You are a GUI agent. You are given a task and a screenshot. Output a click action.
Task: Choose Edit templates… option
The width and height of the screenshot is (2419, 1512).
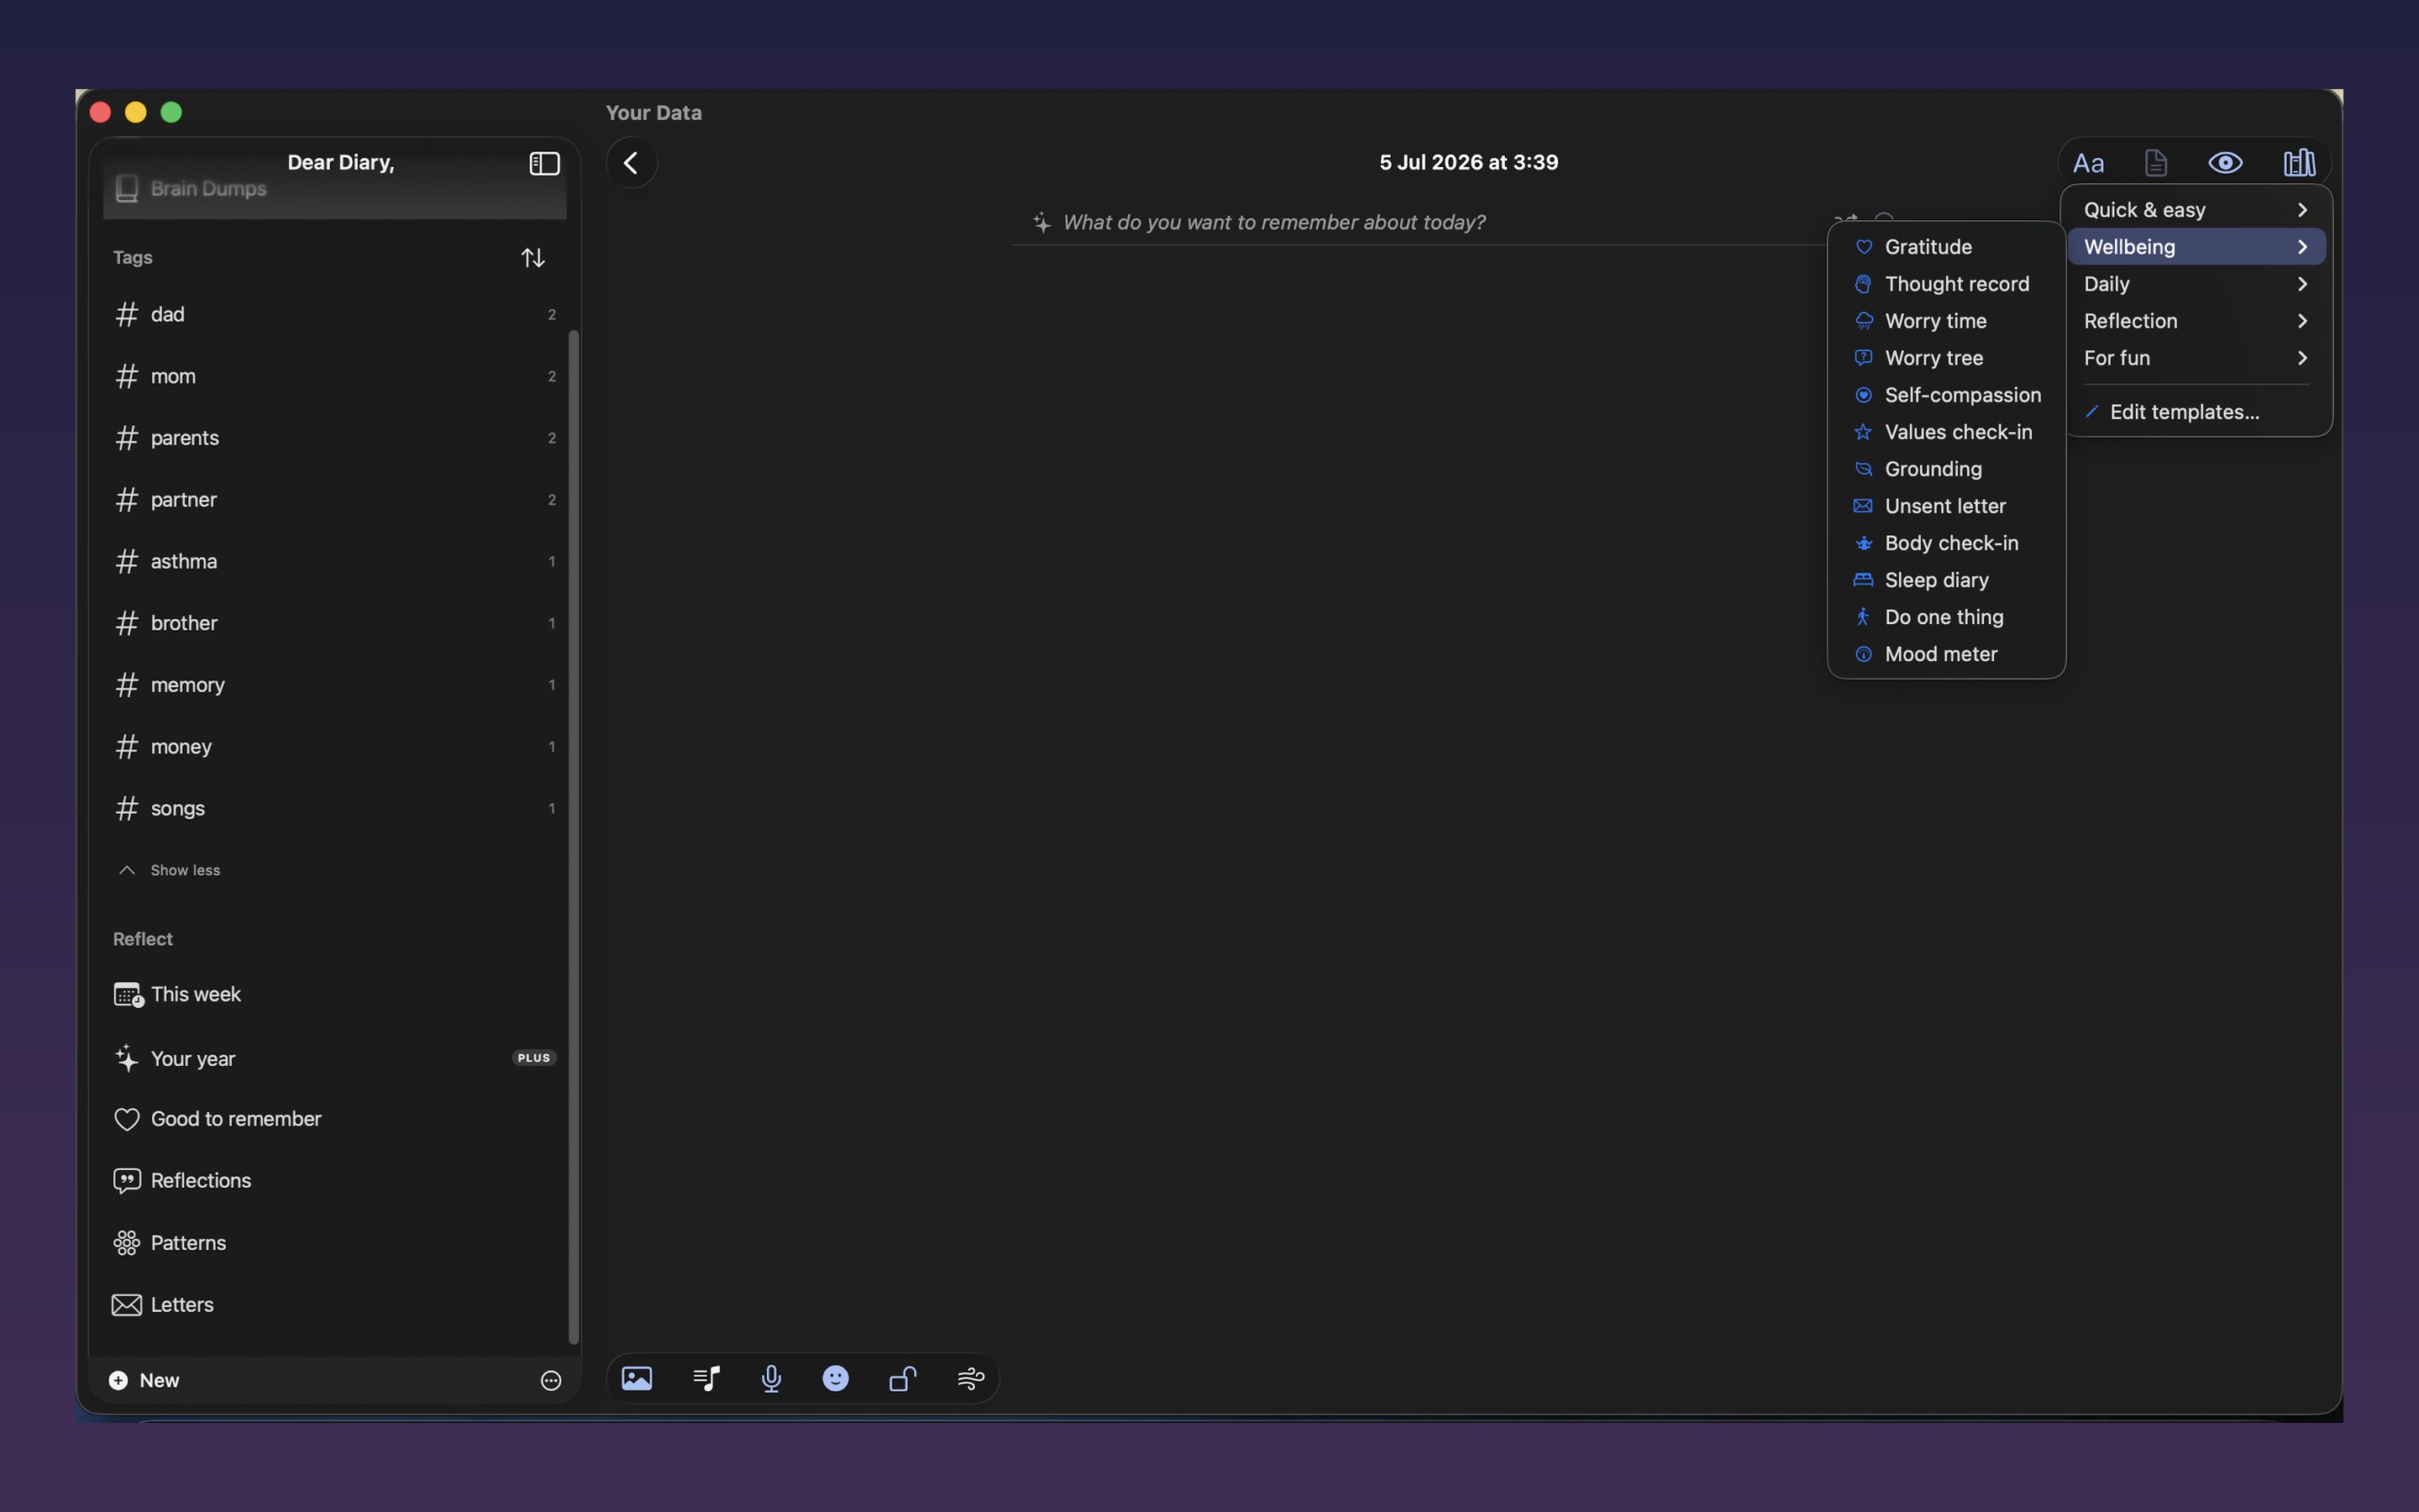(x=2196, y=412)
